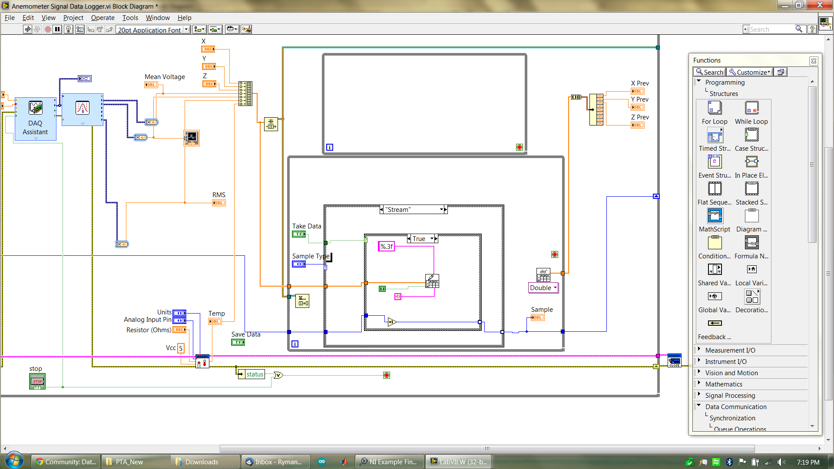This screenshot has height=469, width=834.
Task: Open the Tools menu
Action: click(x=130, y=18)
